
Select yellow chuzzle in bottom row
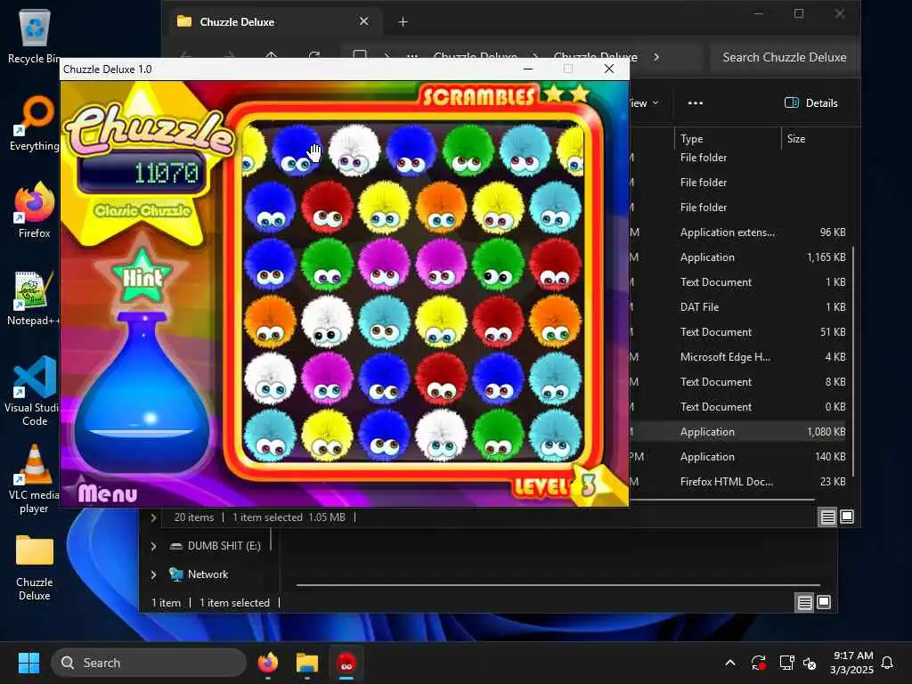[x=327, y=436]
